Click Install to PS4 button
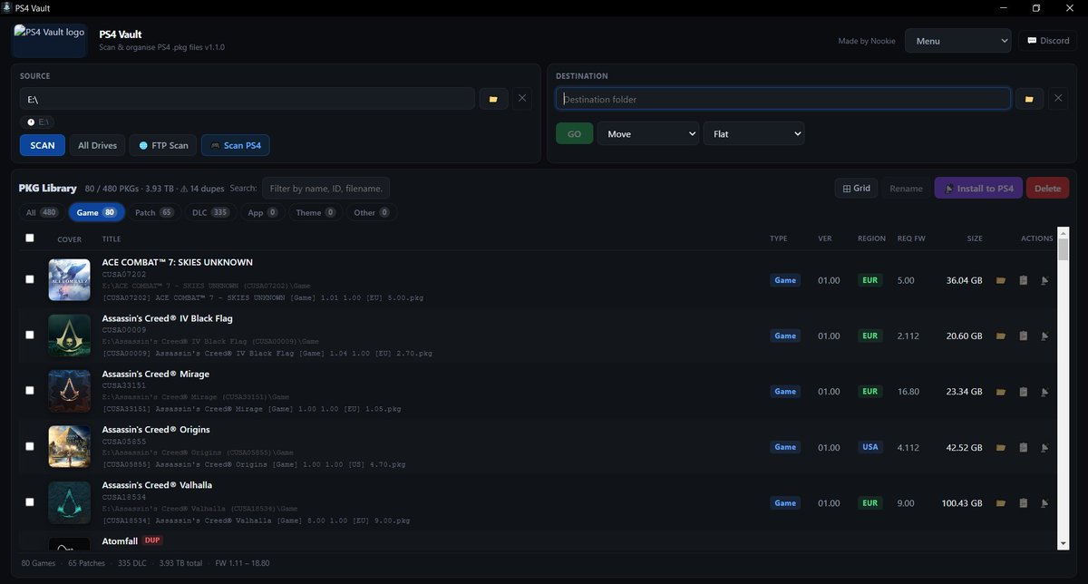The image size is (1088, 584). tap(978, 189)
